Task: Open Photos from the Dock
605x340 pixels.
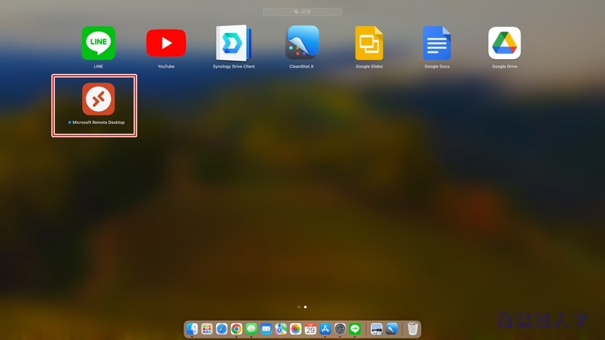Action: (295, 329)
